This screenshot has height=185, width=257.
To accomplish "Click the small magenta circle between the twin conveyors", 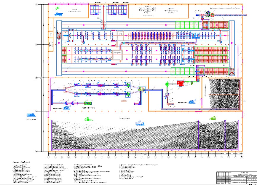I will click(101, 90).
